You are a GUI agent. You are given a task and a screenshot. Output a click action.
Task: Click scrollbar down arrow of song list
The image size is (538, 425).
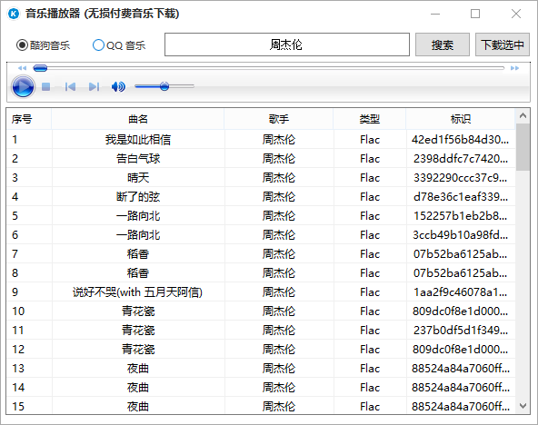(x=523, y=406)
